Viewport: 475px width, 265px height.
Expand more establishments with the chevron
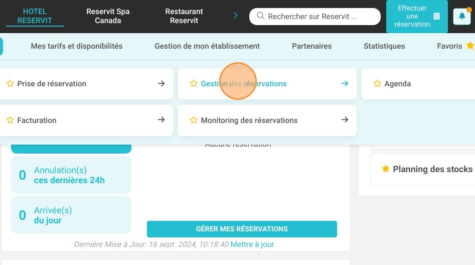pyautogui.click(x=236, y=16)
